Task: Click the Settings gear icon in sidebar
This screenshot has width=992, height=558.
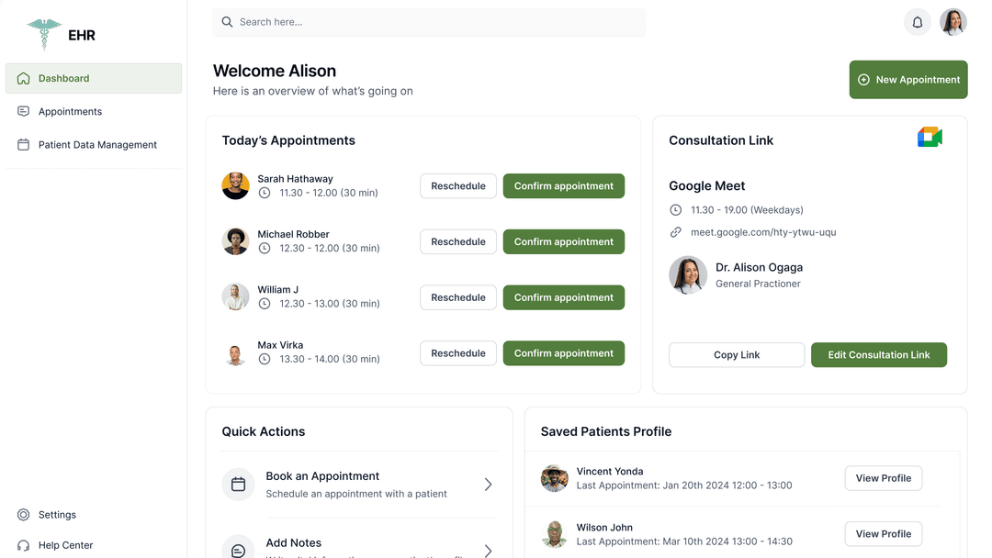Action: tap(24, 515)
